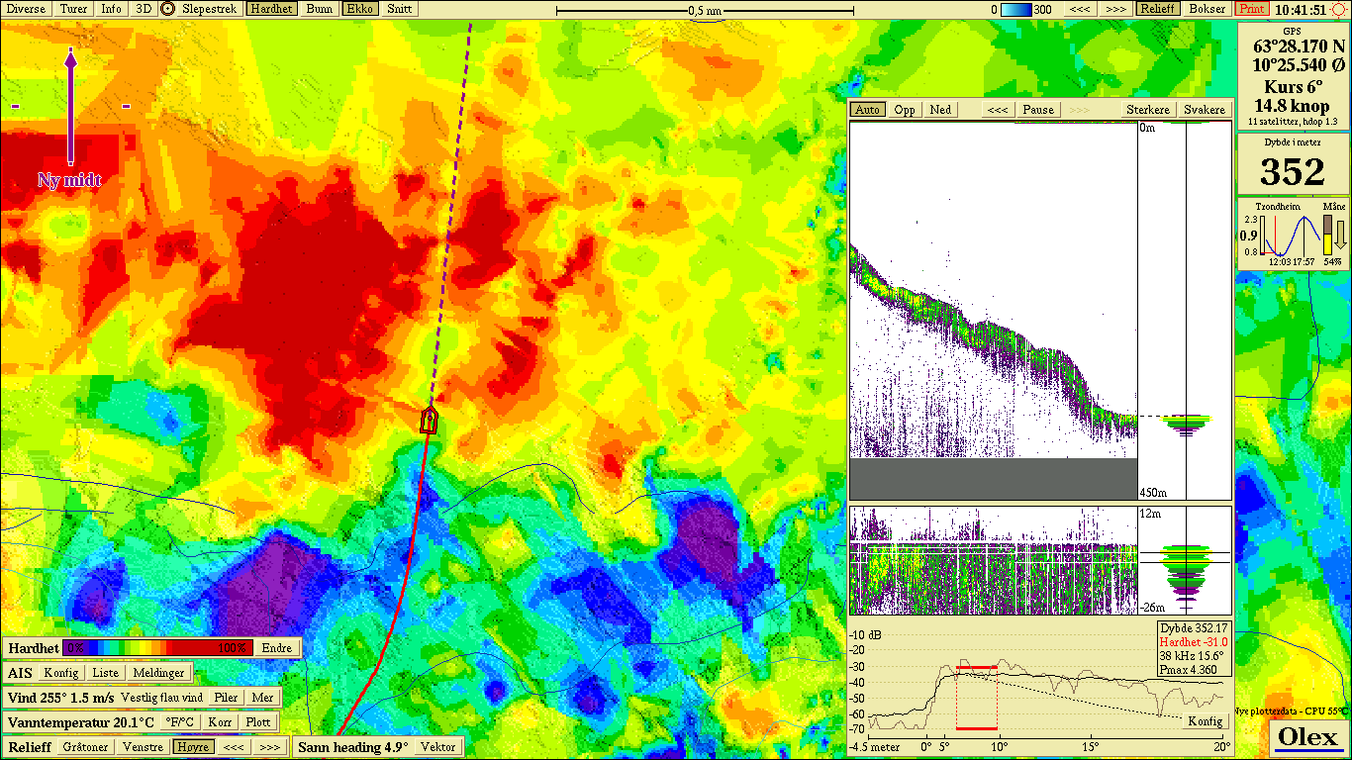Switch to the 3D view
The width and height of the screenshot is (1352, 760).
pos(144,9)
